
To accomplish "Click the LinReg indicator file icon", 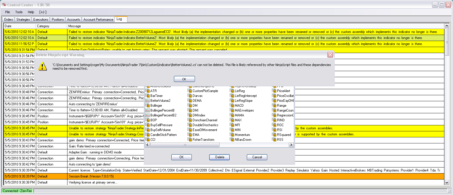I will [232, 91].
